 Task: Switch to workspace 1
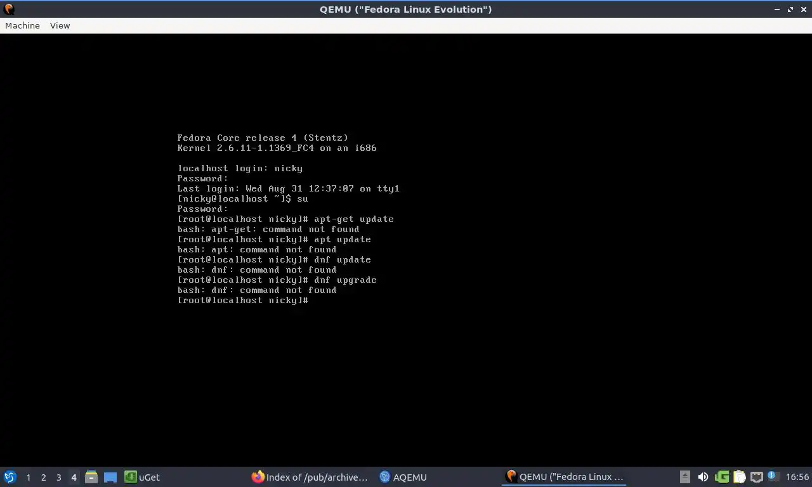click(x=28, y=477)
